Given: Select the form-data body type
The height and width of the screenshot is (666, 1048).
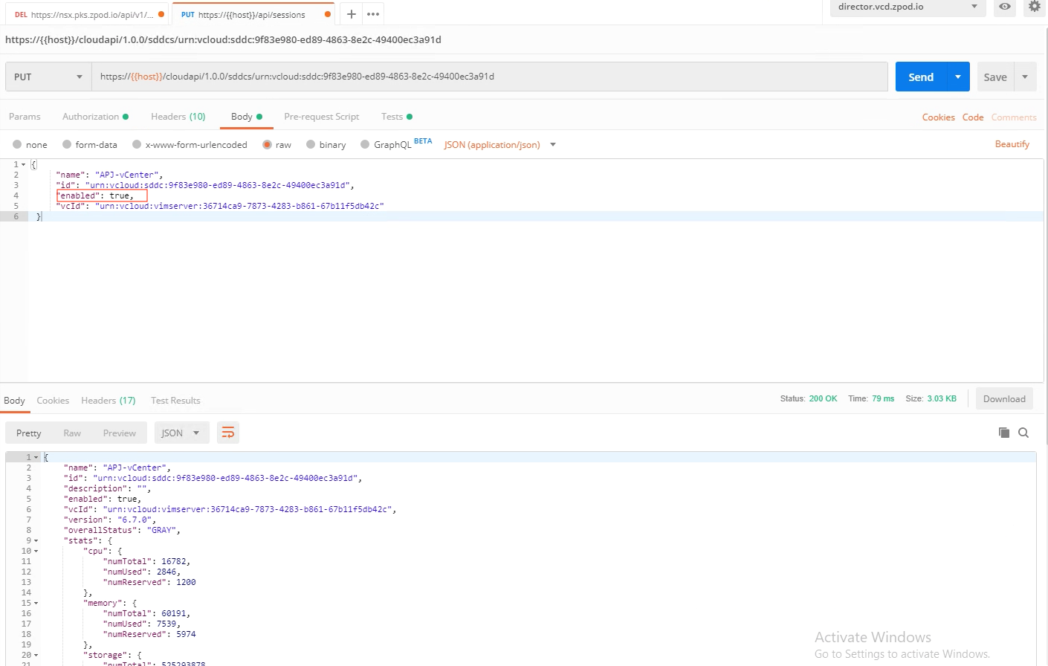Looking at the screenshot, I should 67,144.
